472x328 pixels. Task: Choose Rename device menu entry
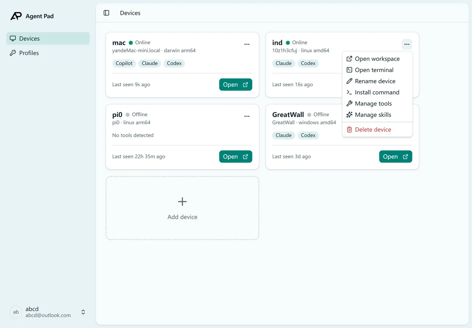[x=377, y=81]
